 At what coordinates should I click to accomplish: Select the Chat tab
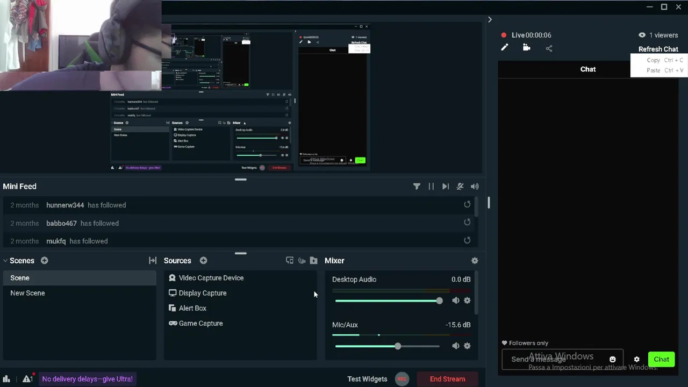pyautogui.click(x=588, y=69)
